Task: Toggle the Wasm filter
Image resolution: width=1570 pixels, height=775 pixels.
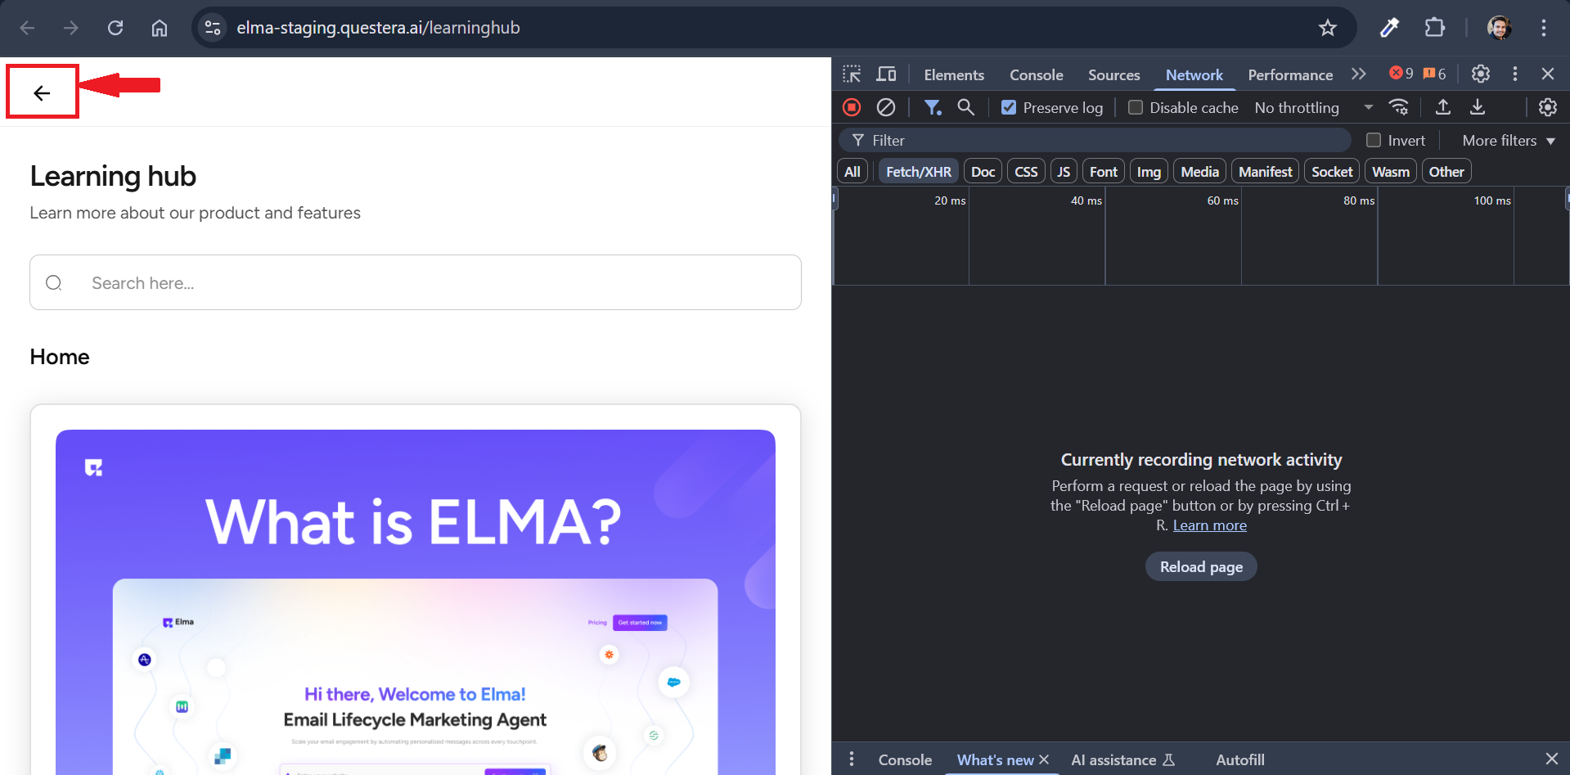Action: point(1391,172)
